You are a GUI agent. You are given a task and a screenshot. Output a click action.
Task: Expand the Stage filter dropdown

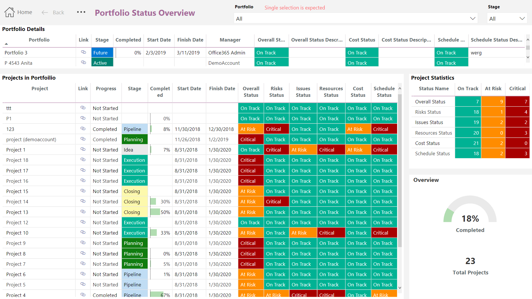(x=522, y=19)
